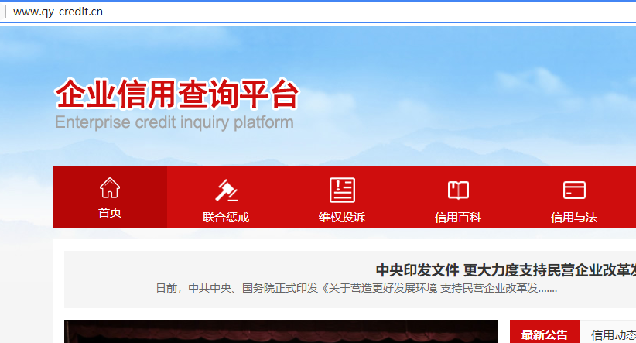
Task: Open the 信用百科 navigation text
Action: point(458,218)
